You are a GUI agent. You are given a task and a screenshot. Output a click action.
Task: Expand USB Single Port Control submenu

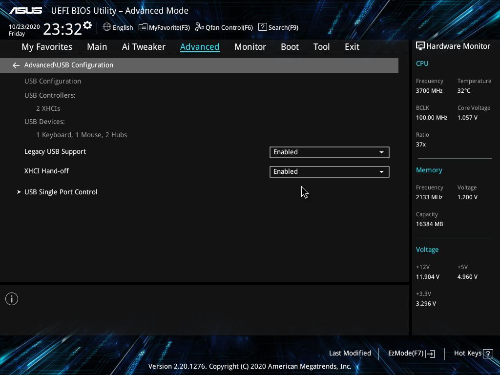[61, 192]
